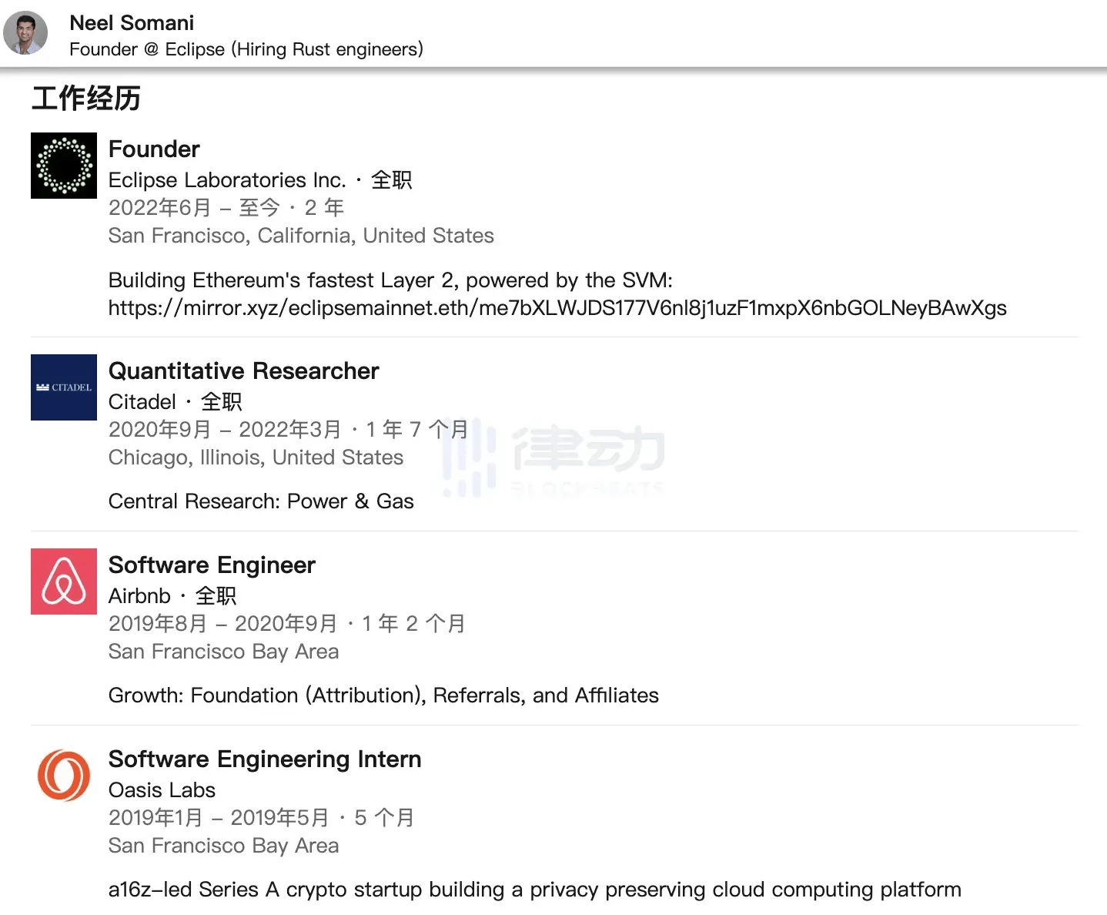Click Neel Somani's profile photo
Viewport: 1107px width, 915px height.
click(25, 33)
